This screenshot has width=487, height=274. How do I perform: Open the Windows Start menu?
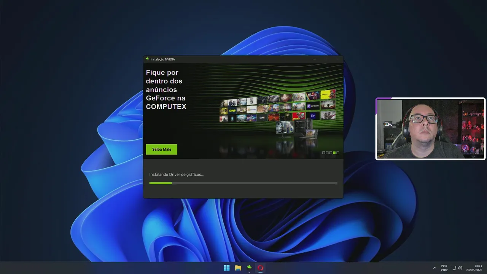227,268
